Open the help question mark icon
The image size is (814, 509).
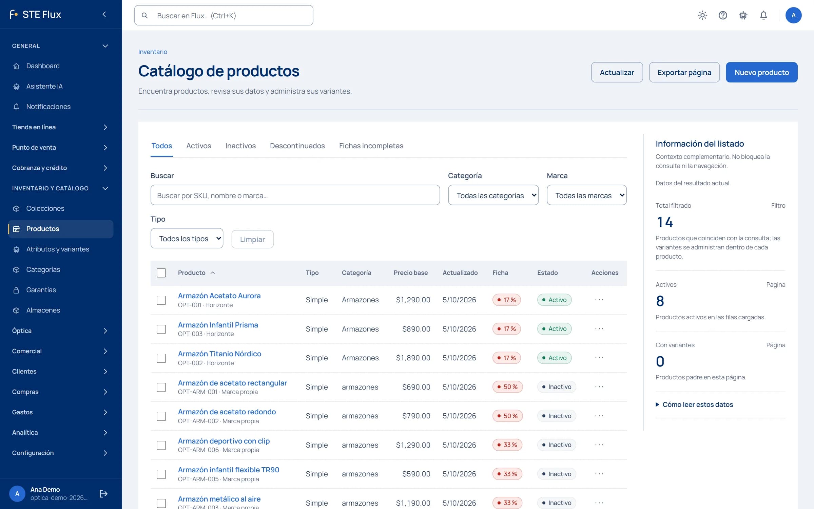coord(723,15)
